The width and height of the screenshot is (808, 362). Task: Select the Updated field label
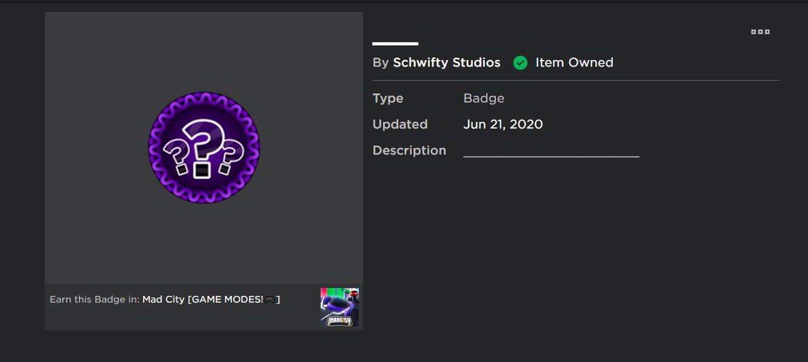point(400,124)
